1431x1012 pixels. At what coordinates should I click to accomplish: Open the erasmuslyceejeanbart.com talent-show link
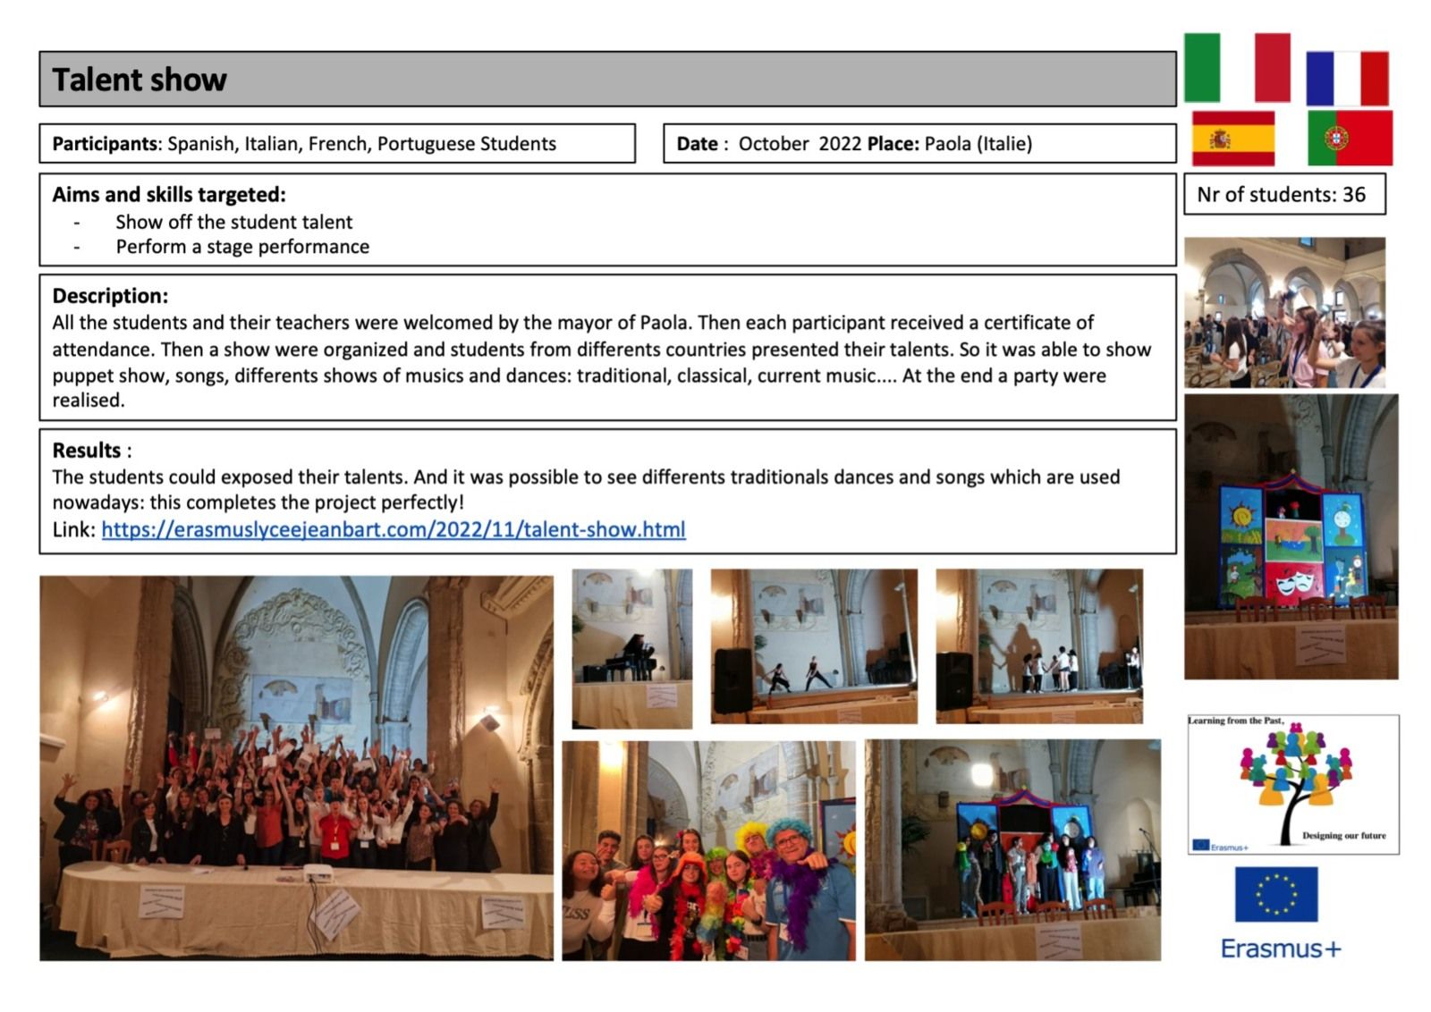click(x=394, y=529)
